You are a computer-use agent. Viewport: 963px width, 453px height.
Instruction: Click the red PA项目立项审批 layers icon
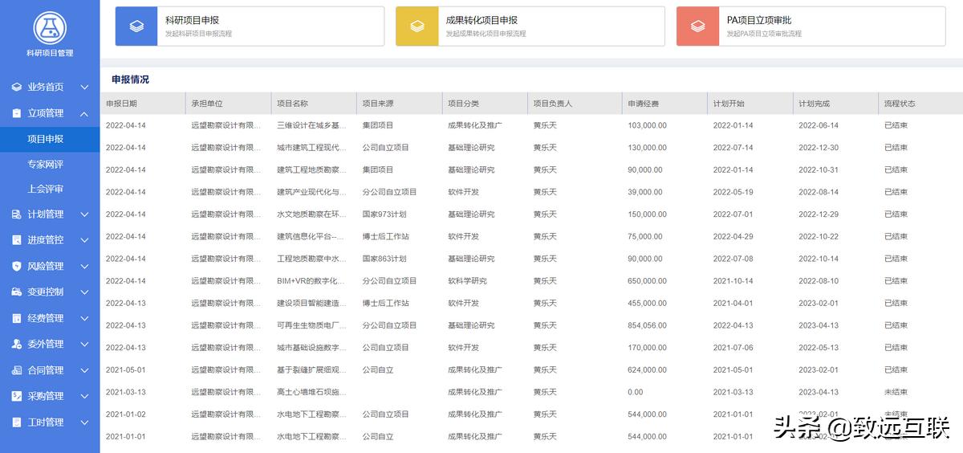(698, 27)
